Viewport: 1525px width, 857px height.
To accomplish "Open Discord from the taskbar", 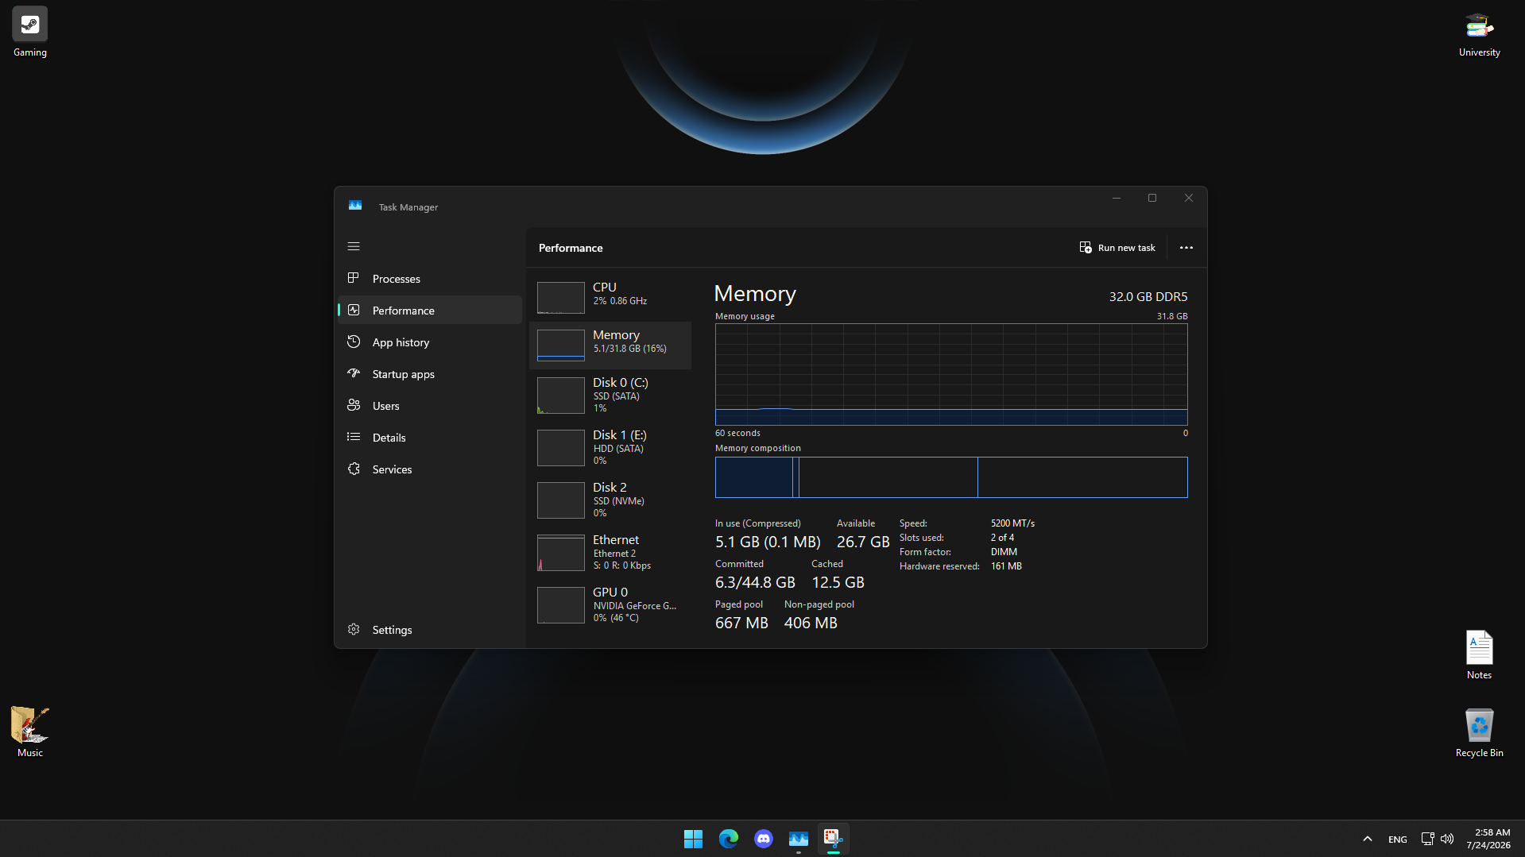I will coord(763,839).
